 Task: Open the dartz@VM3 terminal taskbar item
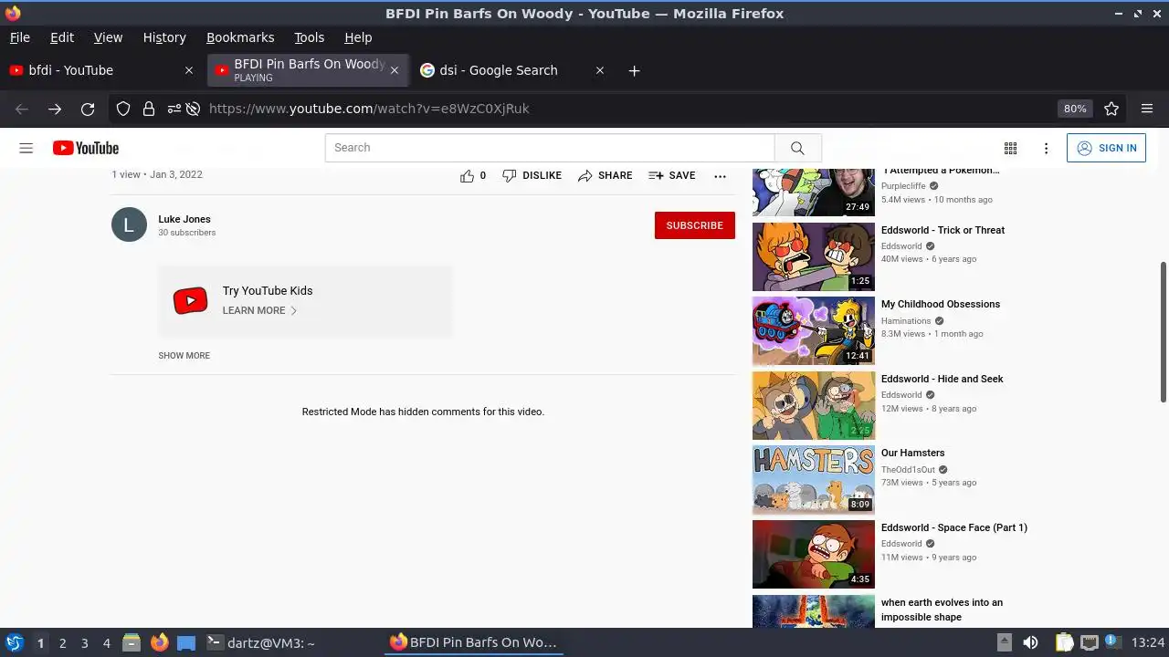[261, 642]
